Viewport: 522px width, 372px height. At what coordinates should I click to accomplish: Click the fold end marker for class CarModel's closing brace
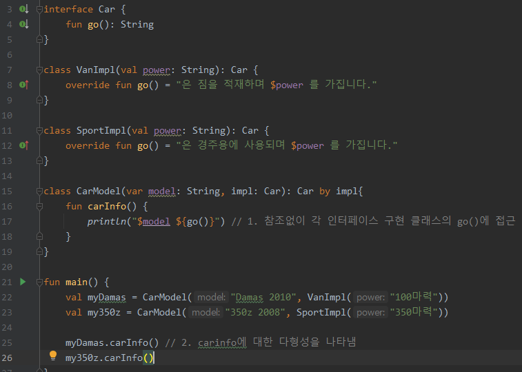pos(39,251)
